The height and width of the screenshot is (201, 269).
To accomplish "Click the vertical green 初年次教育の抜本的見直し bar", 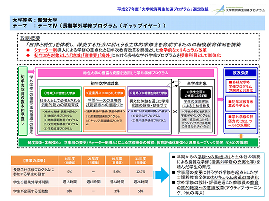I will [23, 101].
